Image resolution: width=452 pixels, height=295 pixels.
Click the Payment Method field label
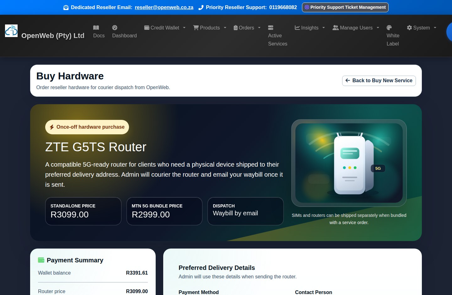click(199, 292)
